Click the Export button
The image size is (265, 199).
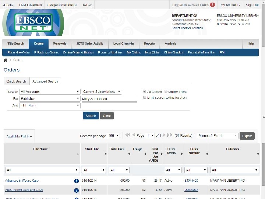tap(247, 136)
